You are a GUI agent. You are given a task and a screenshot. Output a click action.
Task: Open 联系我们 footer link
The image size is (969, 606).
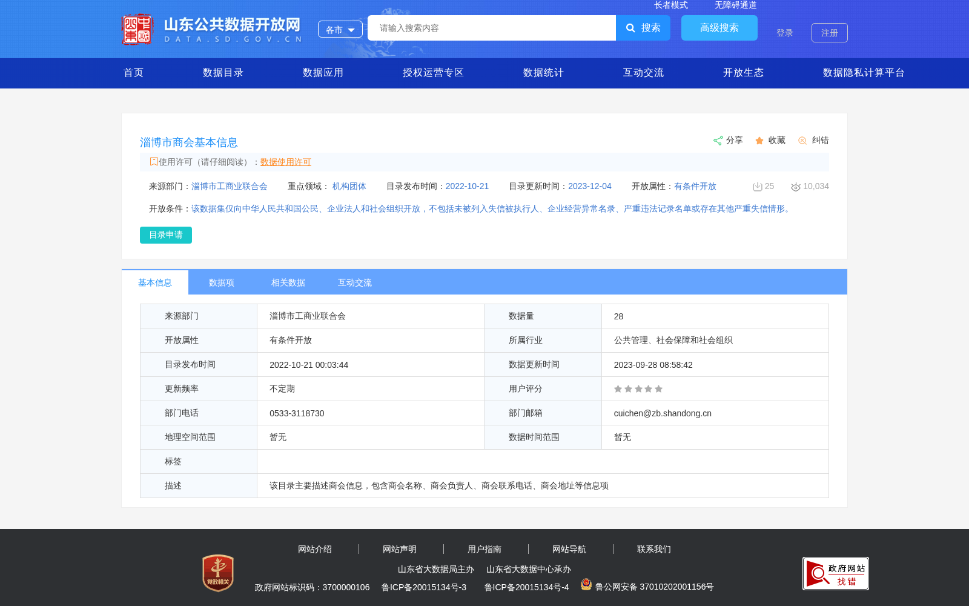(654, 549)
